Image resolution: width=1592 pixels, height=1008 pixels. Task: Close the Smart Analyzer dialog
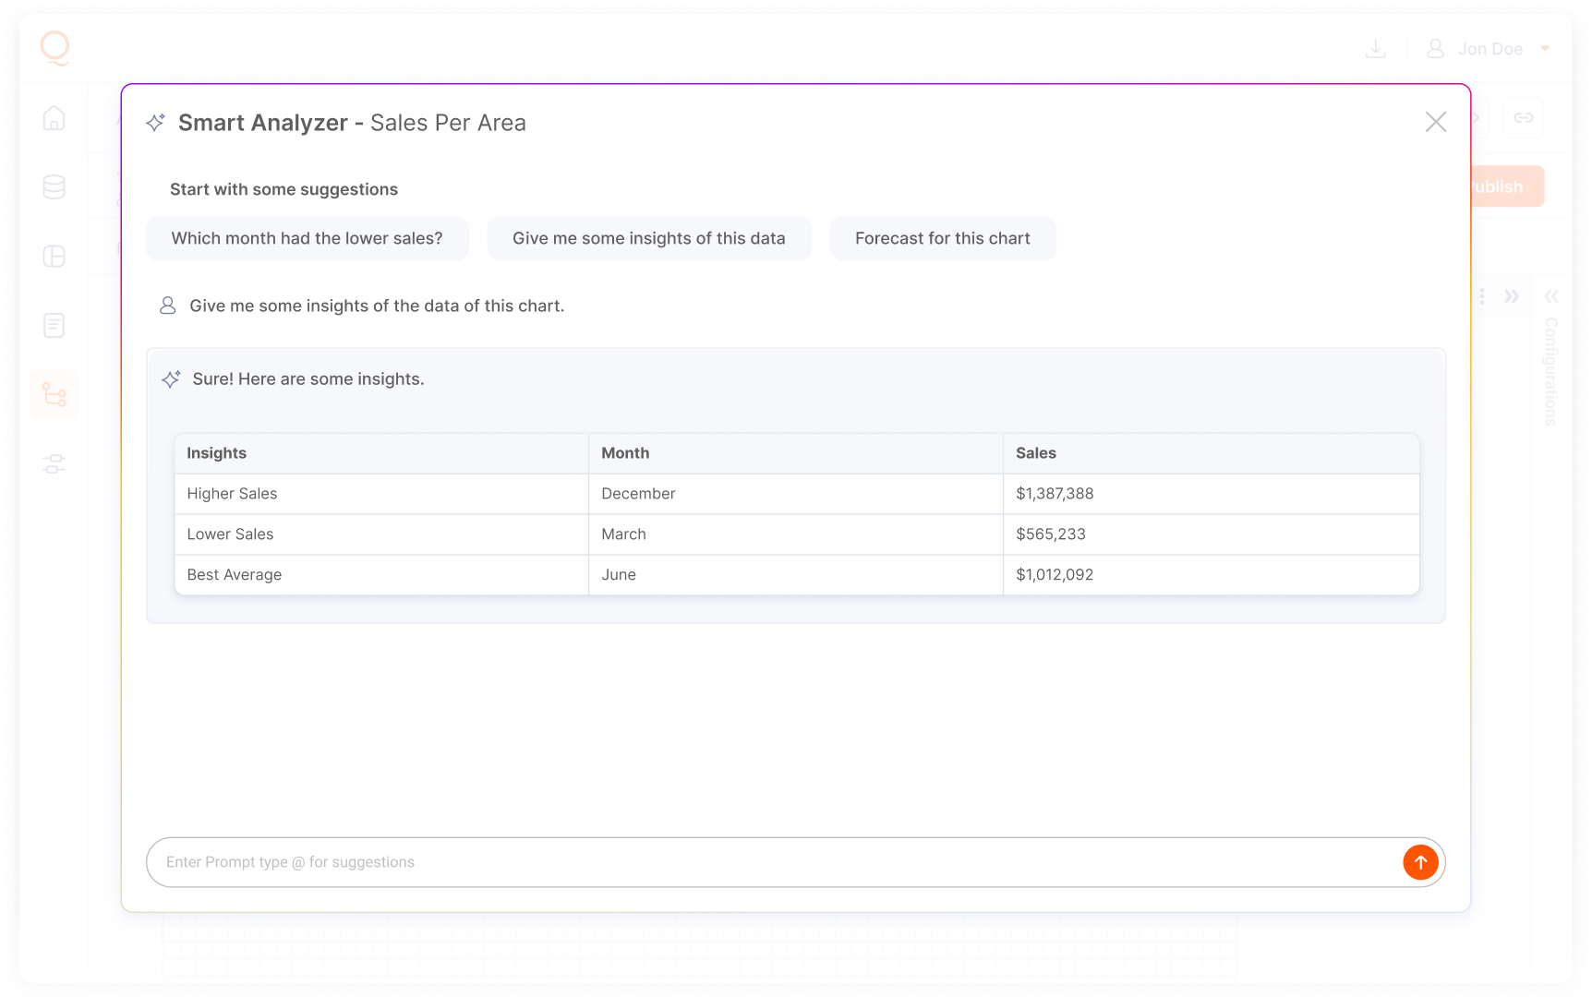point(1435,122)
